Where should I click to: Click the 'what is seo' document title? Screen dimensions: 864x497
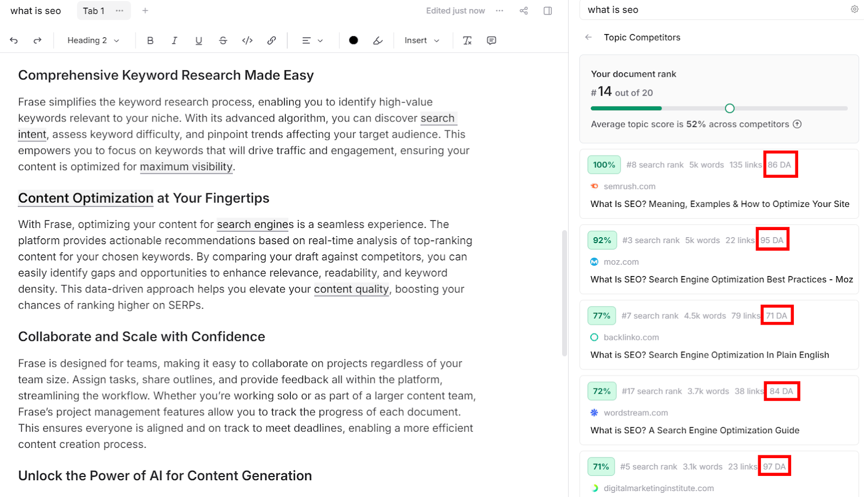36,11
